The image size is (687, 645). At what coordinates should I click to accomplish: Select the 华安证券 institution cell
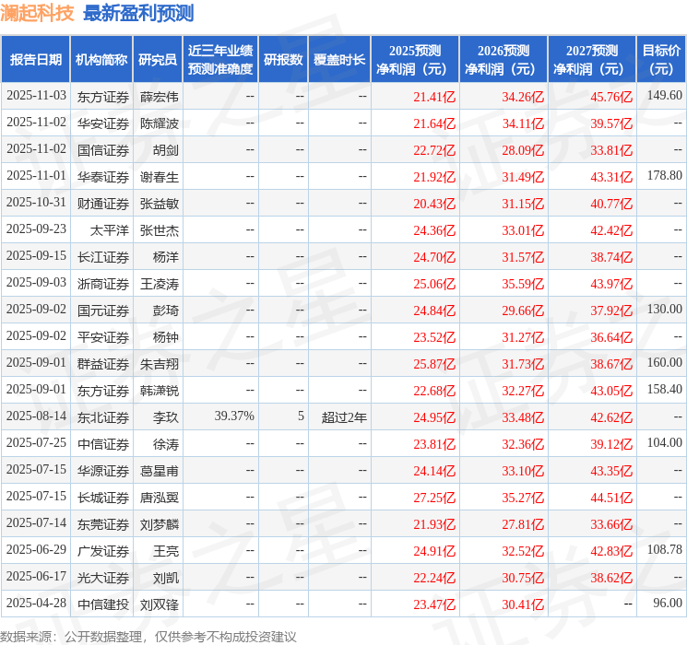[103, 123]
